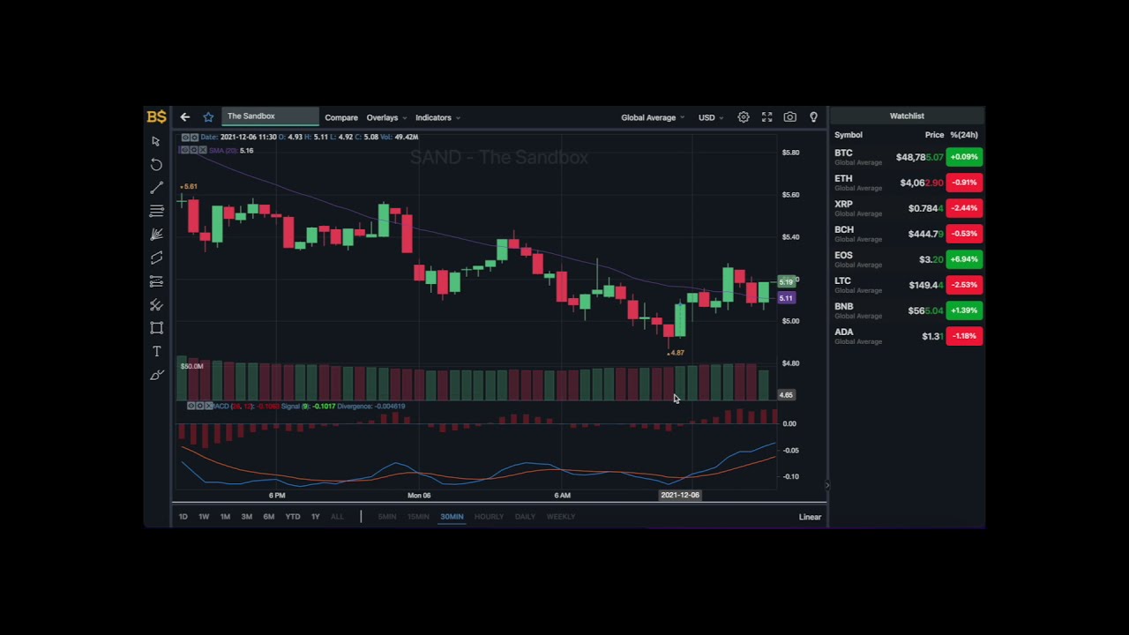Viewport: 1129px width, 635px height.
Task: Open the Global Average dropdown
Action: [x=653, y=117]
